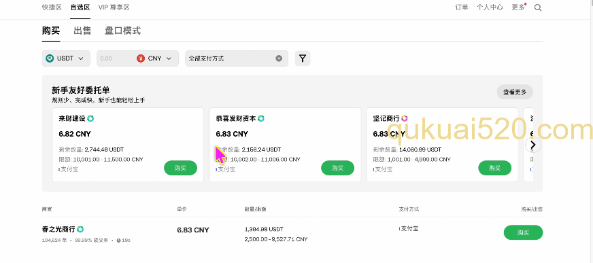Click 支付宝 label in 春之光商行 row
The image size is (593, 263).
coord(409,228)
